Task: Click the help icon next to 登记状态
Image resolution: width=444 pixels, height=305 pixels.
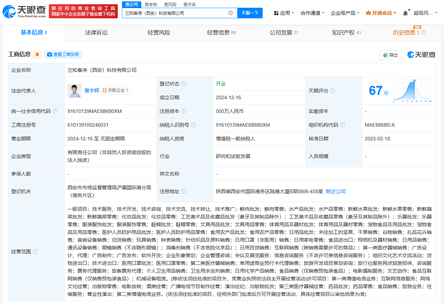Action: tap(184, 84)
